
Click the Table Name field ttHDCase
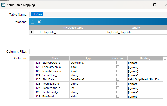point(98,14)
